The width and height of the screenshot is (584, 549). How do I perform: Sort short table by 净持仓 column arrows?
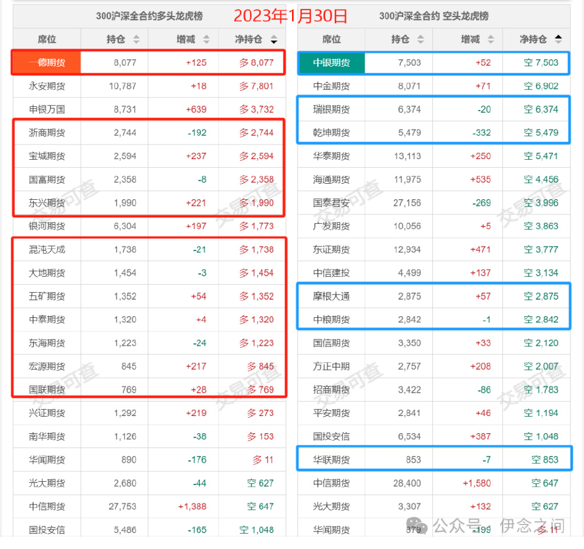(558, 39)
